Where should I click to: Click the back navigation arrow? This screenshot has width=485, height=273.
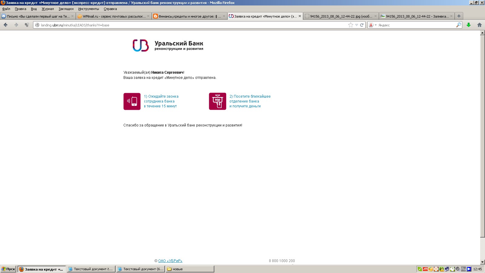point(5,25)
